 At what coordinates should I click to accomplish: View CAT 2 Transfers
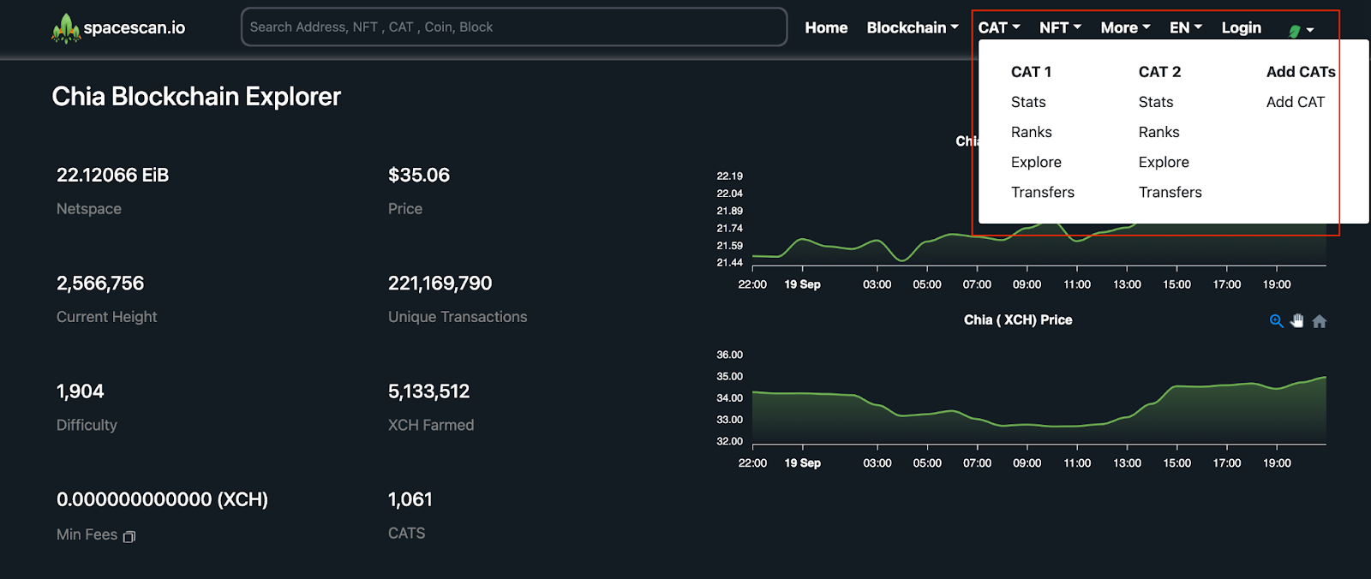(1170, 192)
